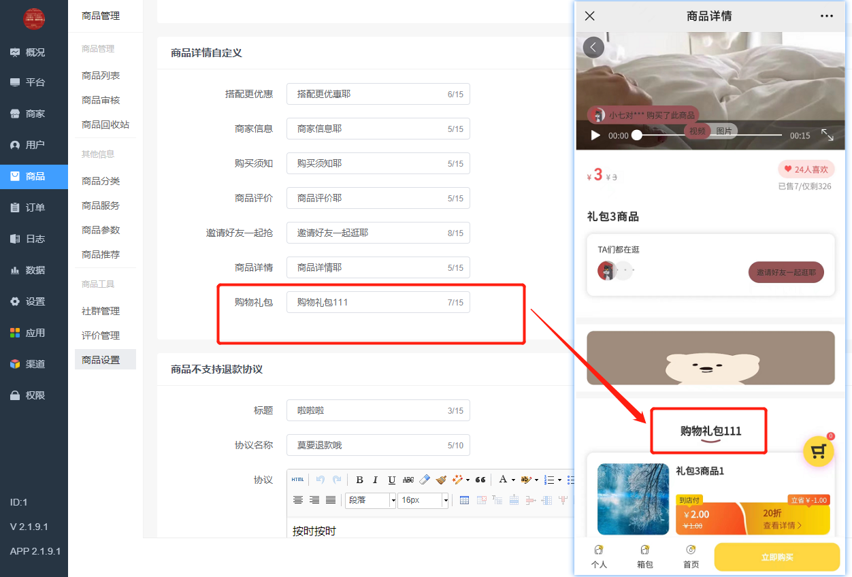Image resolution: width=852 pixels, height=577 pixels.
Task: Open 概况 in the left sidebar
Action: [x=34, y=52]
